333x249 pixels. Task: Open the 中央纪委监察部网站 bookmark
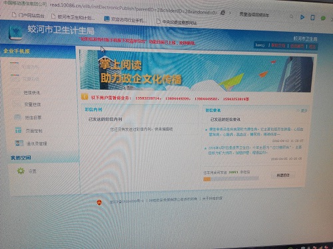tap(176, 22)
